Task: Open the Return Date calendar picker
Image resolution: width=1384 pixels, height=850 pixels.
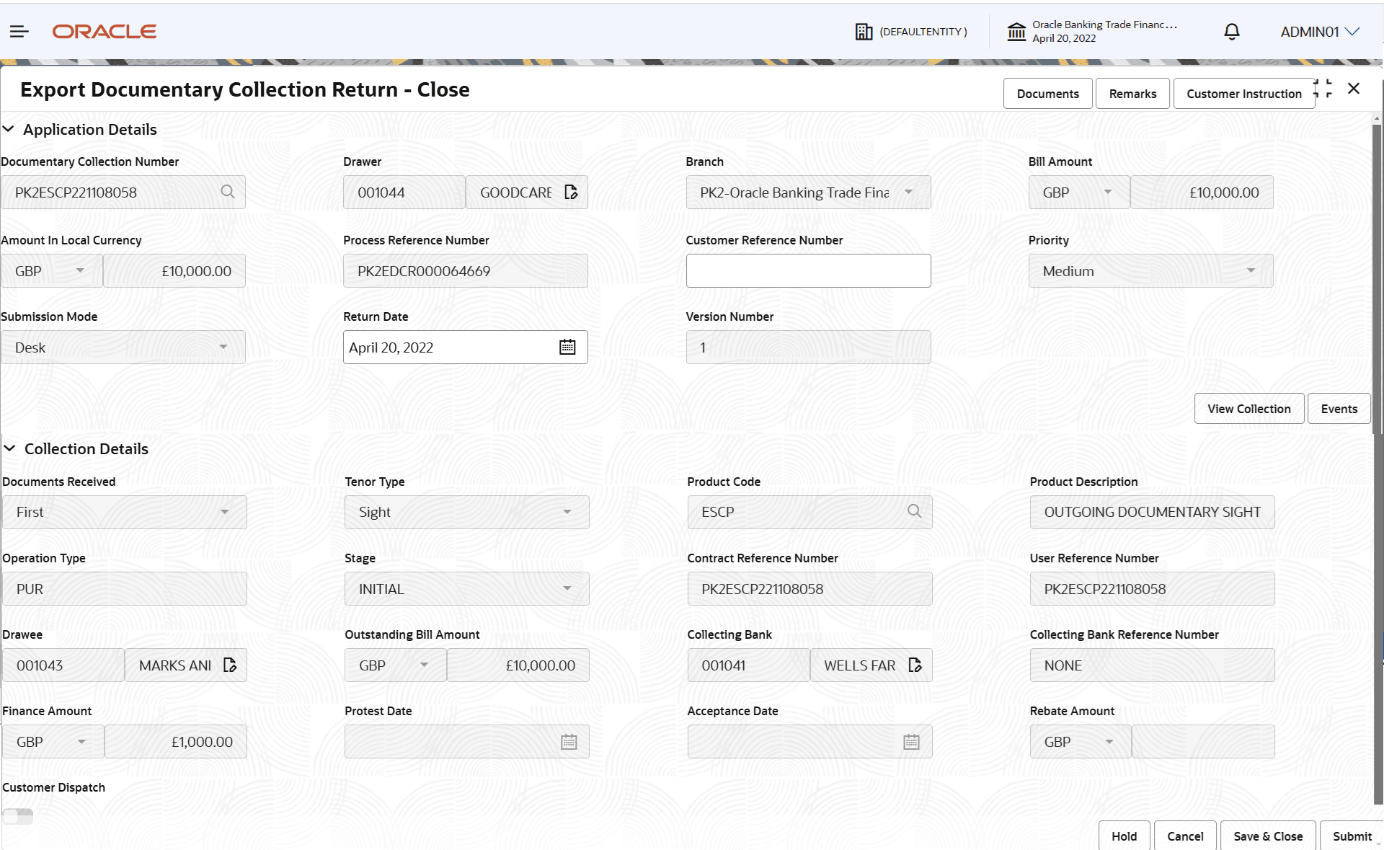Action: [568, 347]
